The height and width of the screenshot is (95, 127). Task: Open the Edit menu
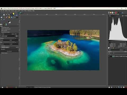tap(3, 11)
